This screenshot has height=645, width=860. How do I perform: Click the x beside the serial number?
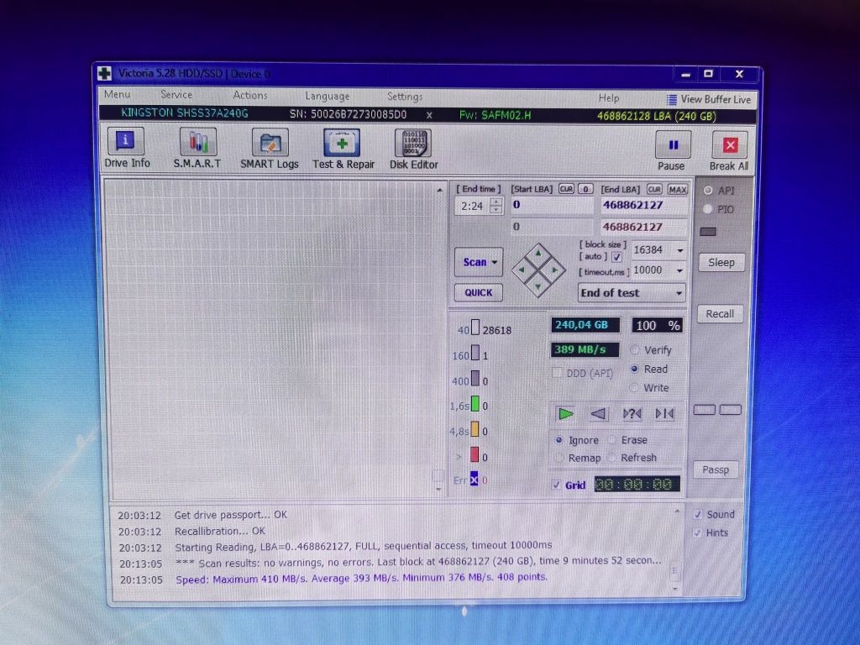coord(429,115)
